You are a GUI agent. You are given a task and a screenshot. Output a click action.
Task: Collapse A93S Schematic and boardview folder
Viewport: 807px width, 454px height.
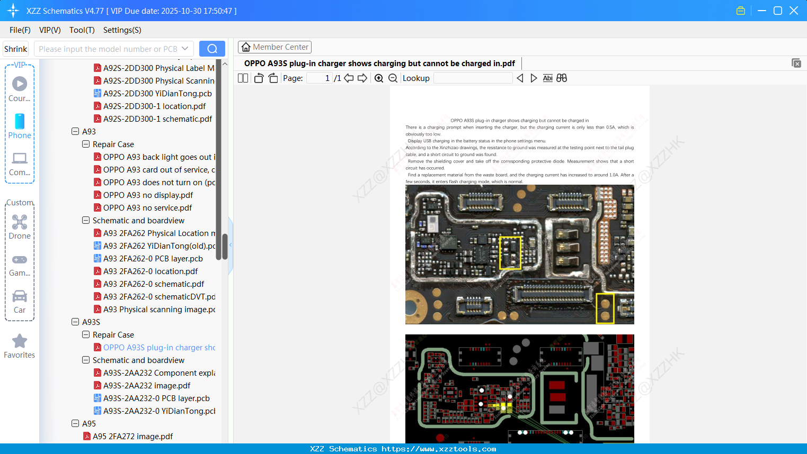click(x=86, y=360)
